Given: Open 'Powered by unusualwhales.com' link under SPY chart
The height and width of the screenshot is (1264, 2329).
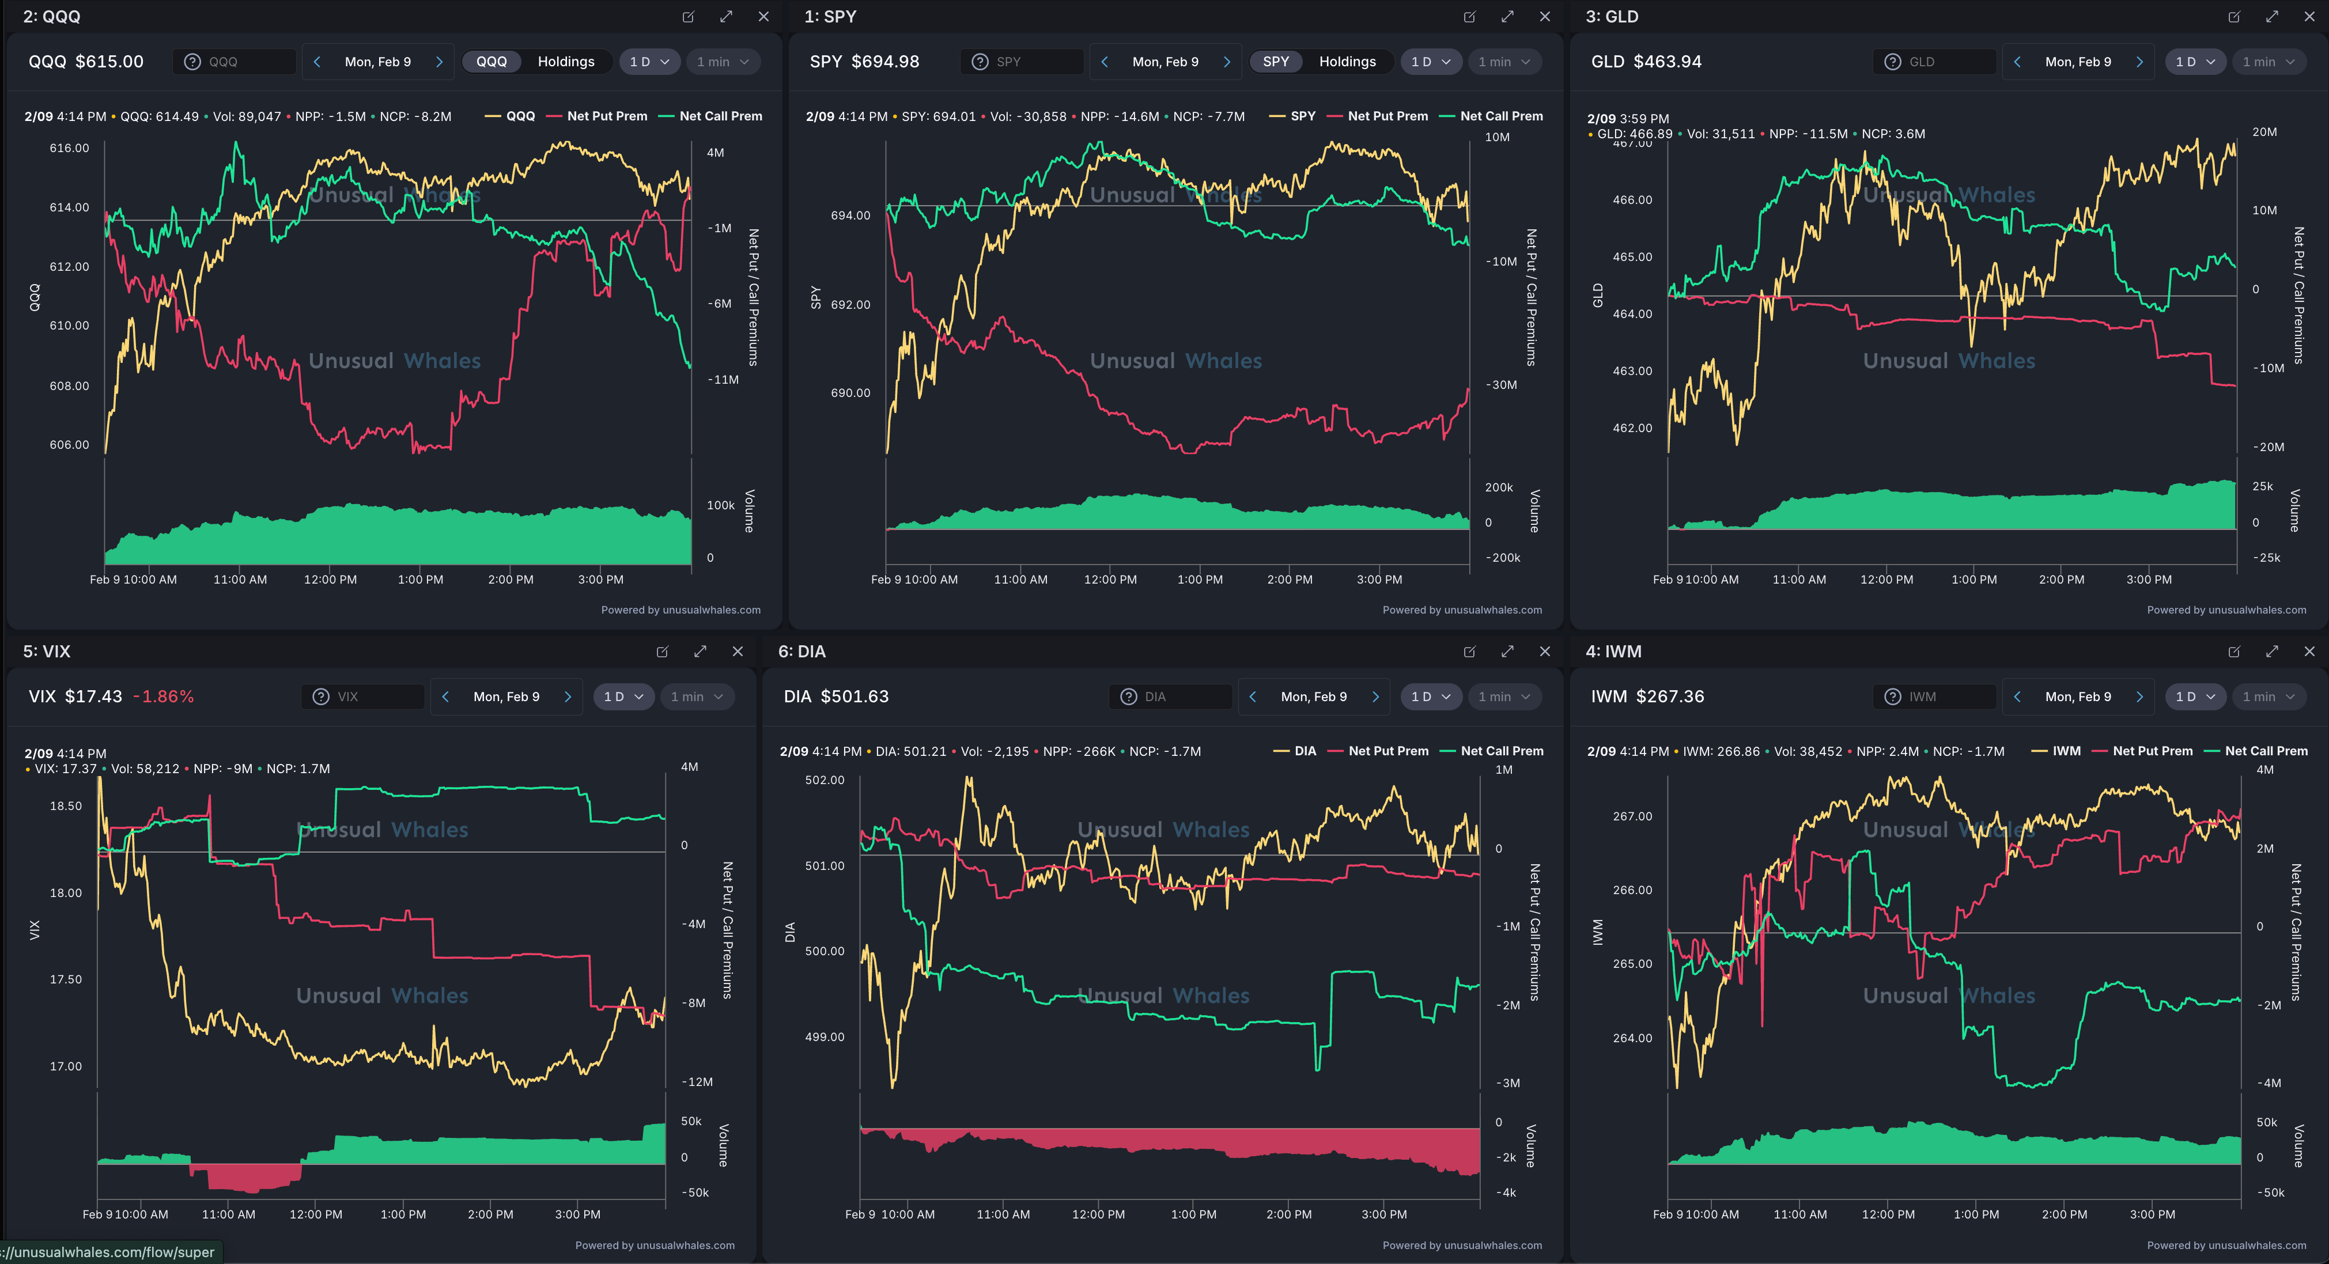Looking at the screenshot, I should 1462,610.
